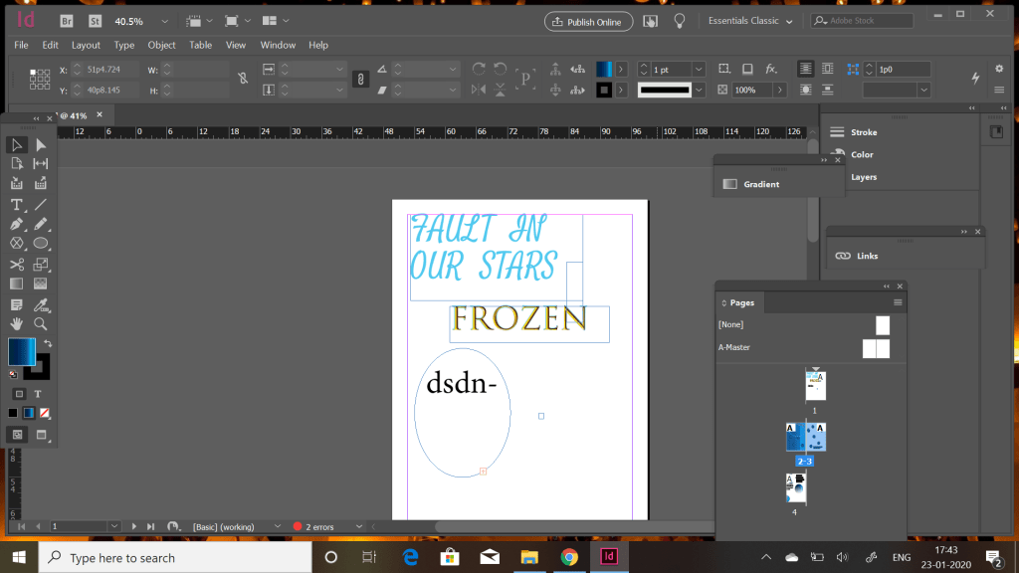Activate the Hand tool
Viewport: 1019px width, 573px height.
pos(17,324)
